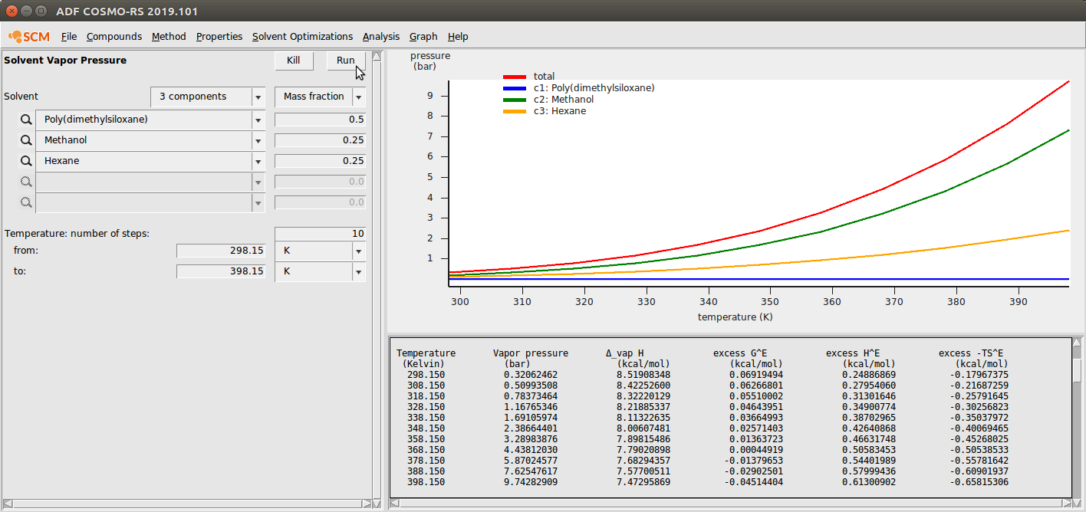Open the Solvent Optimizations menu

(302, 37)
